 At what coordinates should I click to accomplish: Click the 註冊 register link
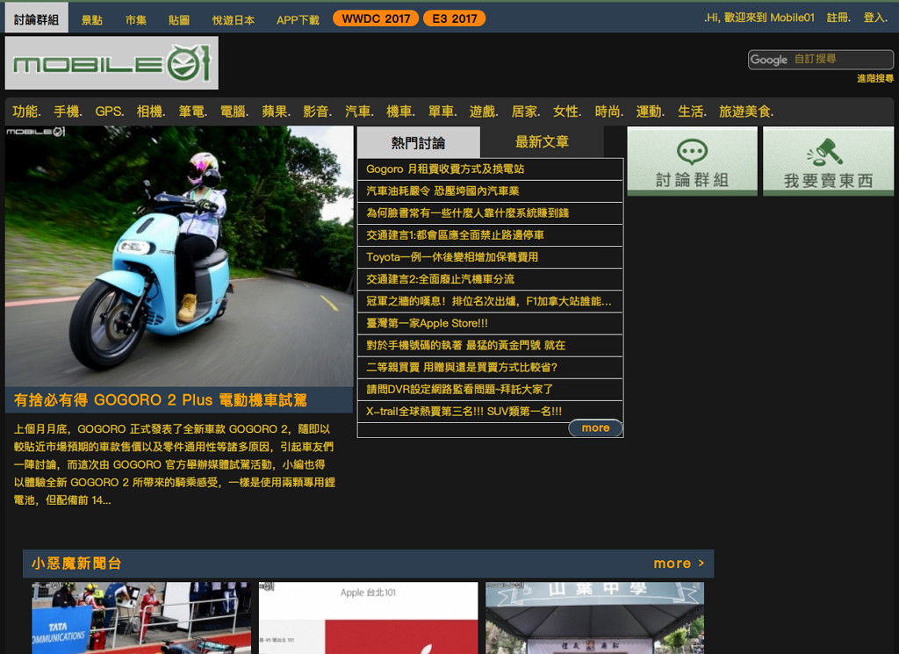point(838,18)
